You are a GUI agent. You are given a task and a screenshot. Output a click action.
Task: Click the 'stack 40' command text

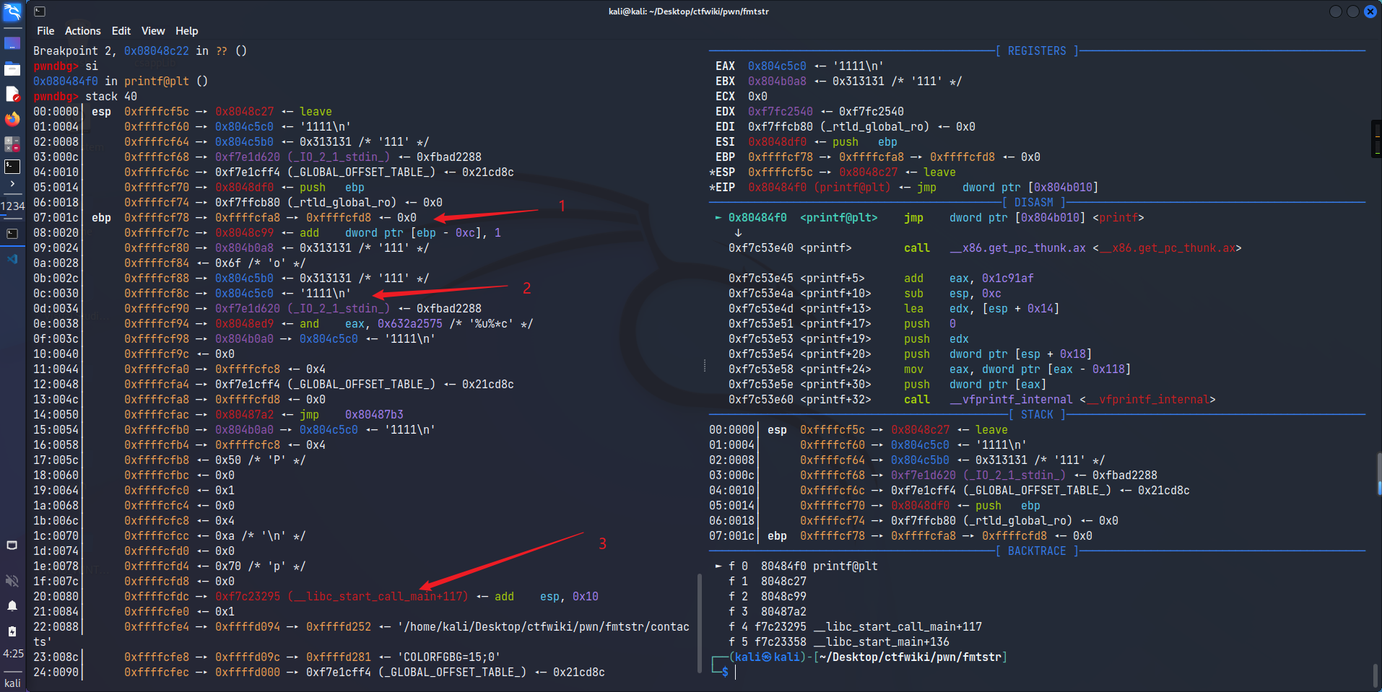[x=111, y=97]
